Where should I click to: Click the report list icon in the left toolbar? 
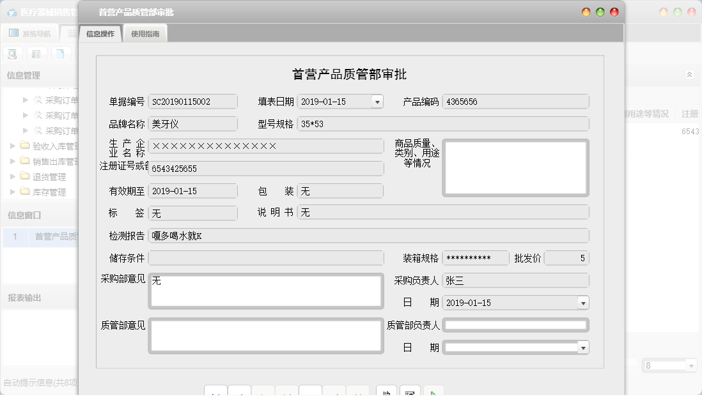tap(36, 54)
